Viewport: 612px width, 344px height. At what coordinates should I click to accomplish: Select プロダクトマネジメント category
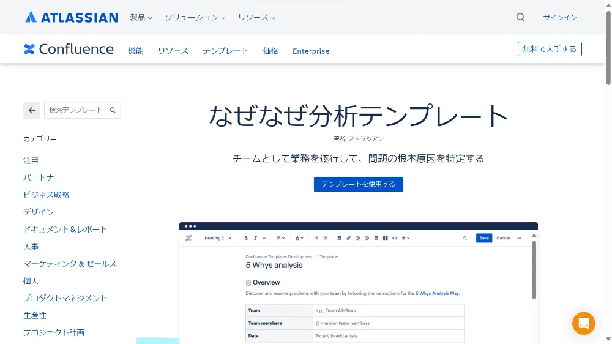tap(65, 298)
